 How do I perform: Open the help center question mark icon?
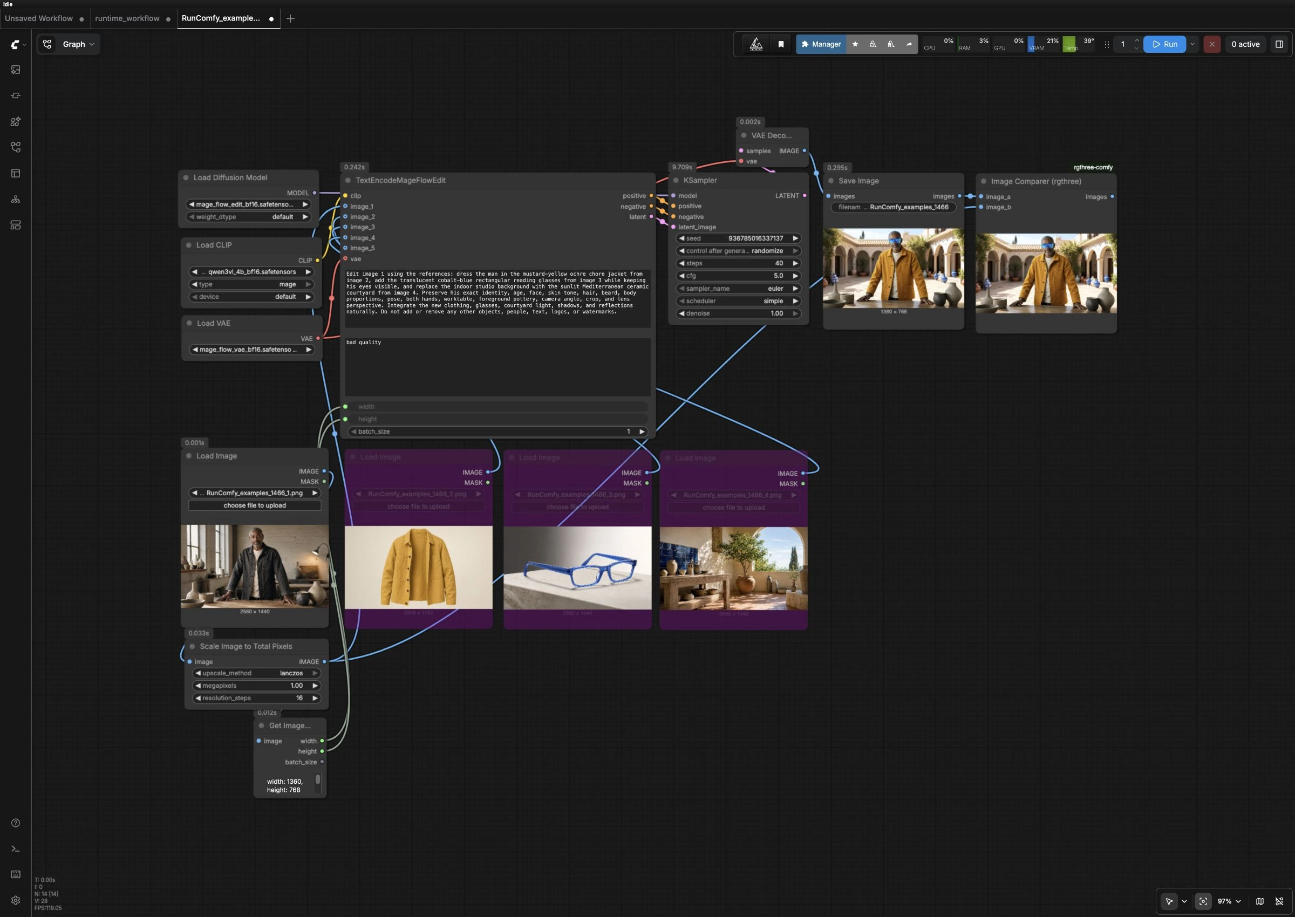click(x=16, y=823)
